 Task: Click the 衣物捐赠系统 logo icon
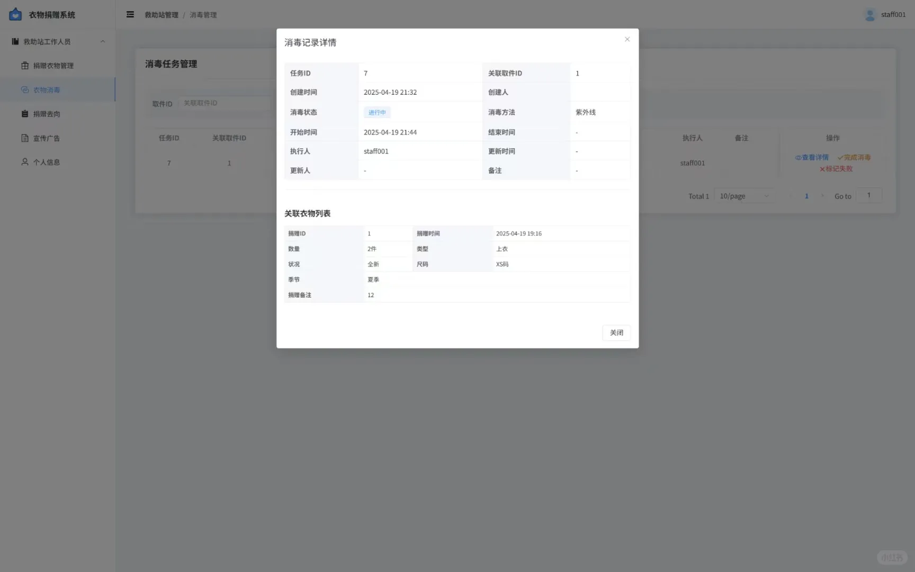[15, 14]
